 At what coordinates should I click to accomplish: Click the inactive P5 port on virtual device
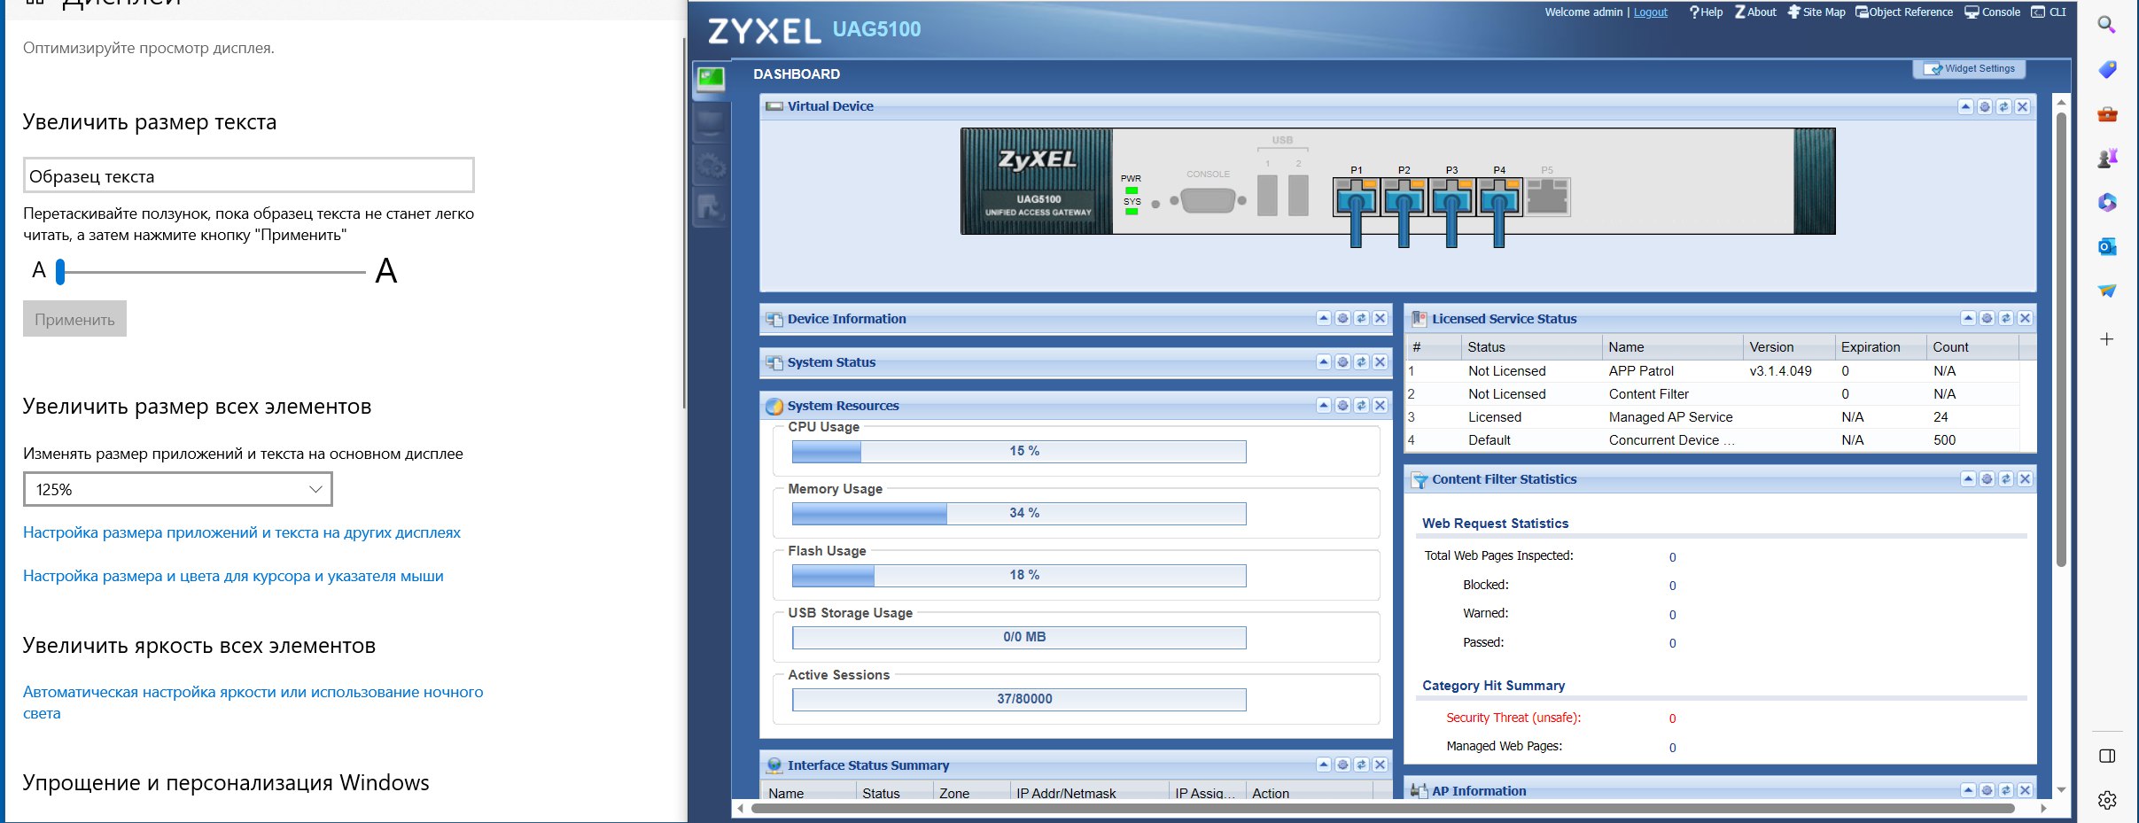(x=1547, y=197)
